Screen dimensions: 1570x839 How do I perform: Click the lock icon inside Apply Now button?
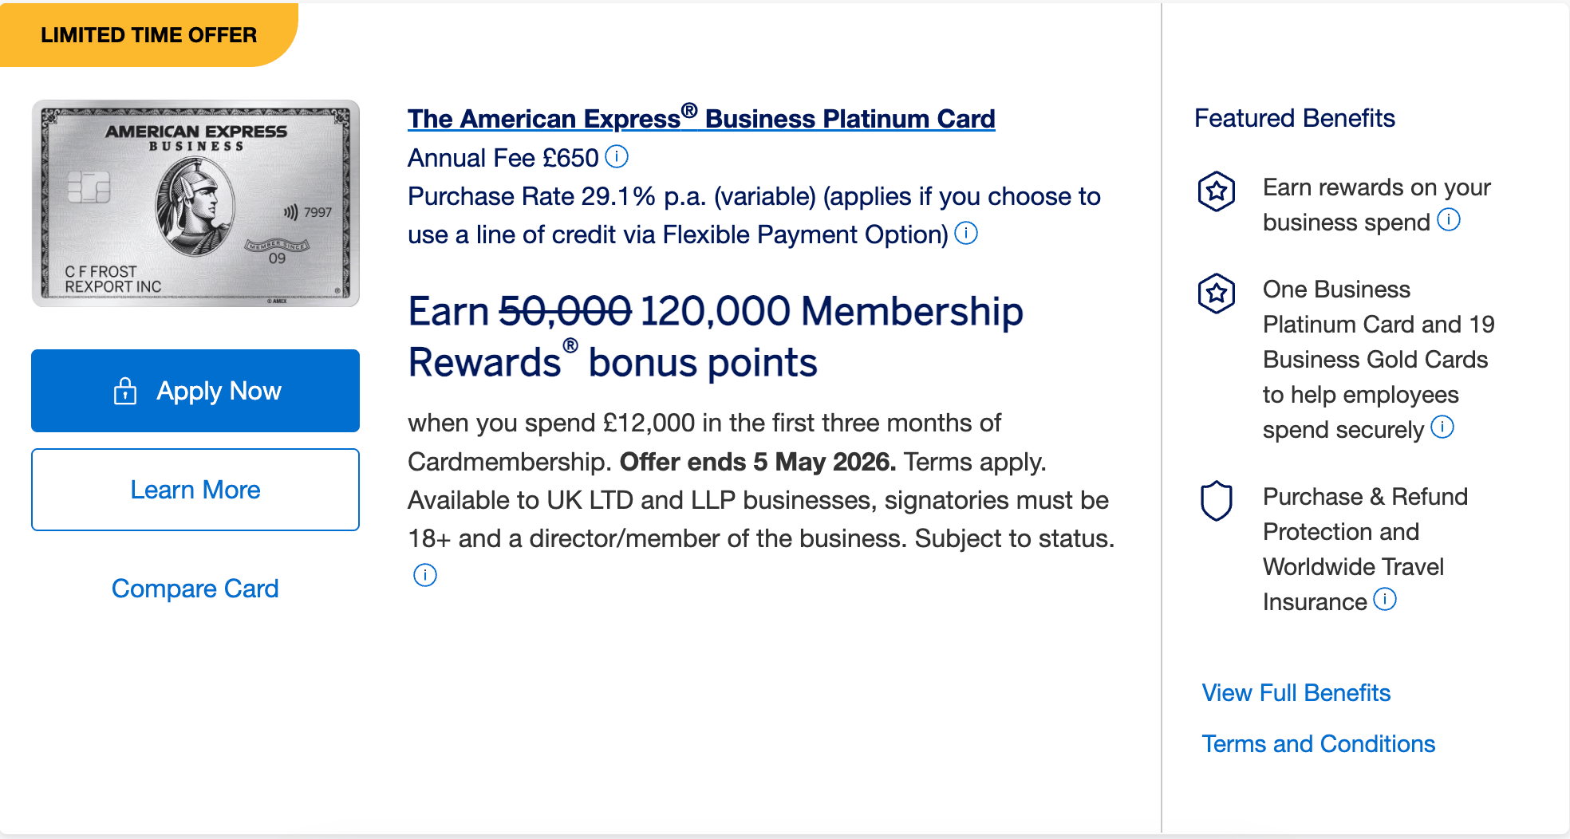(126, 391)
